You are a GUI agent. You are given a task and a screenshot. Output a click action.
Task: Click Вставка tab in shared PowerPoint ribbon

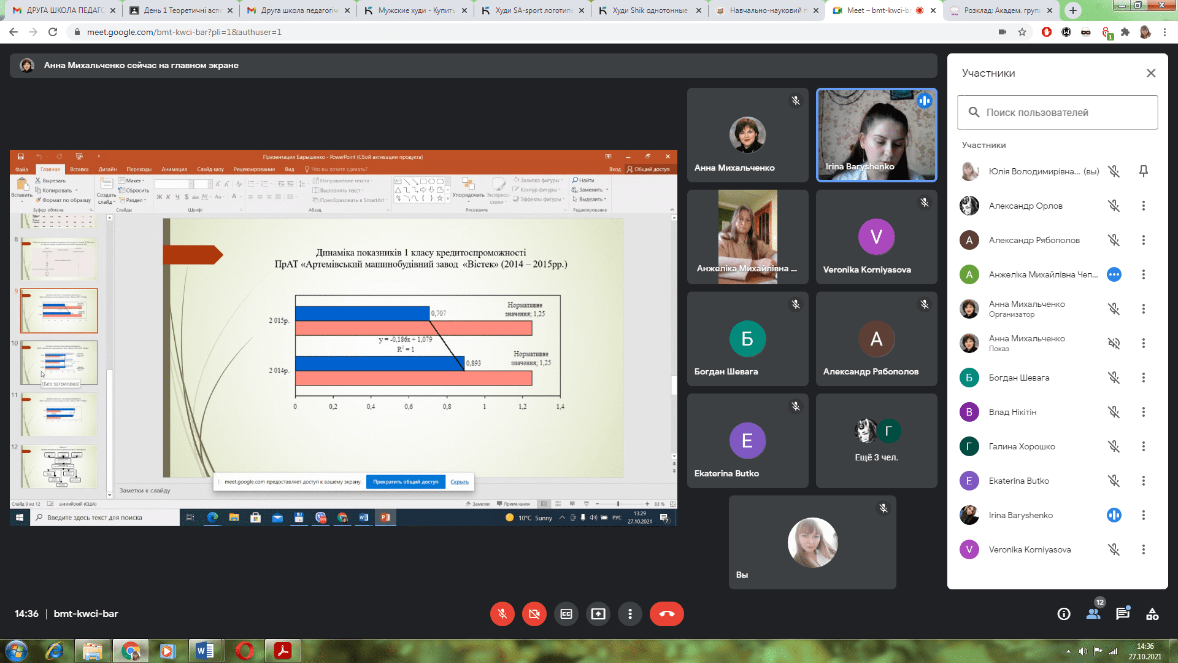point(79,169)
